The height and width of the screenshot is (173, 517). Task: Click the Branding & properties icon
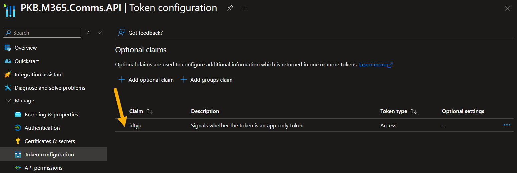tap(18, 114)
